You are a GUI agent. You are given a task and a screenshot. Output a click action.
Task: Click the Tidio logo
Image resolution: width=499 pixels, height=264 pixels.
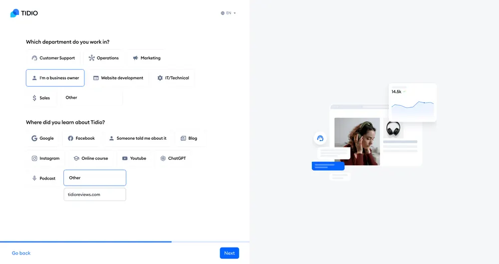coord(24,13)
